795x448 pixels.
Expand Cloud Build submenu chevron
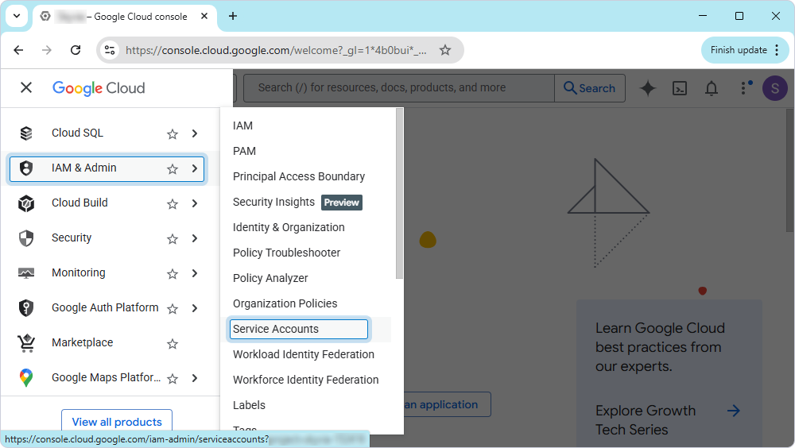(x=195, y=203)
